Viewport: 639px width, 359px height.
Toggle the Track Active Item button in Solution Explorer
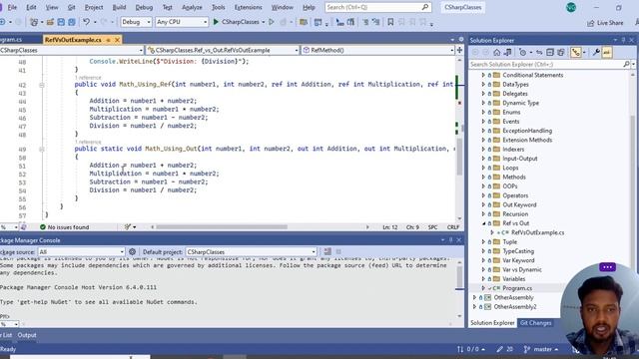point(575,53)
